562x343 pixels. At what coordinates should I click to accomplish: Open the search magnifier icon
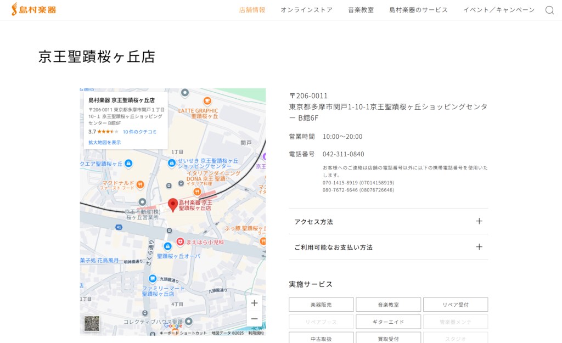pyautogui.click(x=549, y=10)
